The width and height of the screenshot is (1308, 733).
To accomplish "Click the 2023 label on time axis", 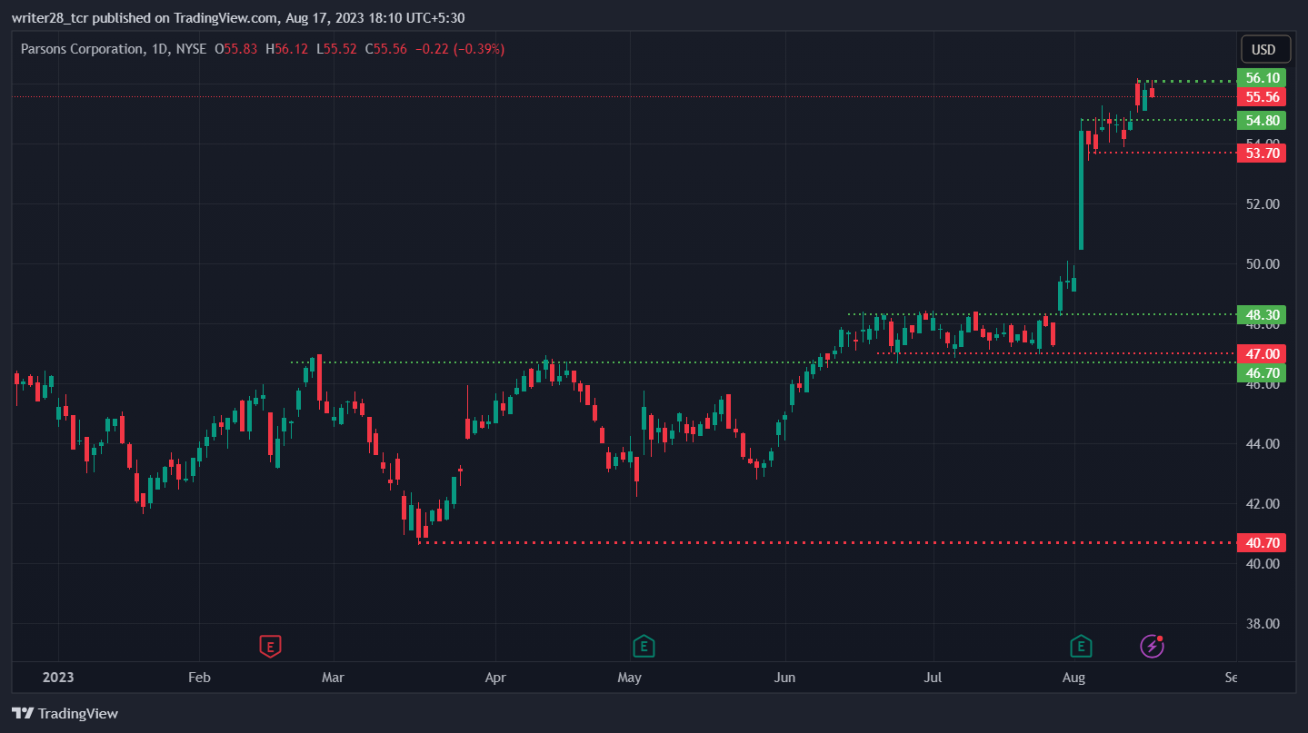I will pyautogui.click(x=58, y=678).
